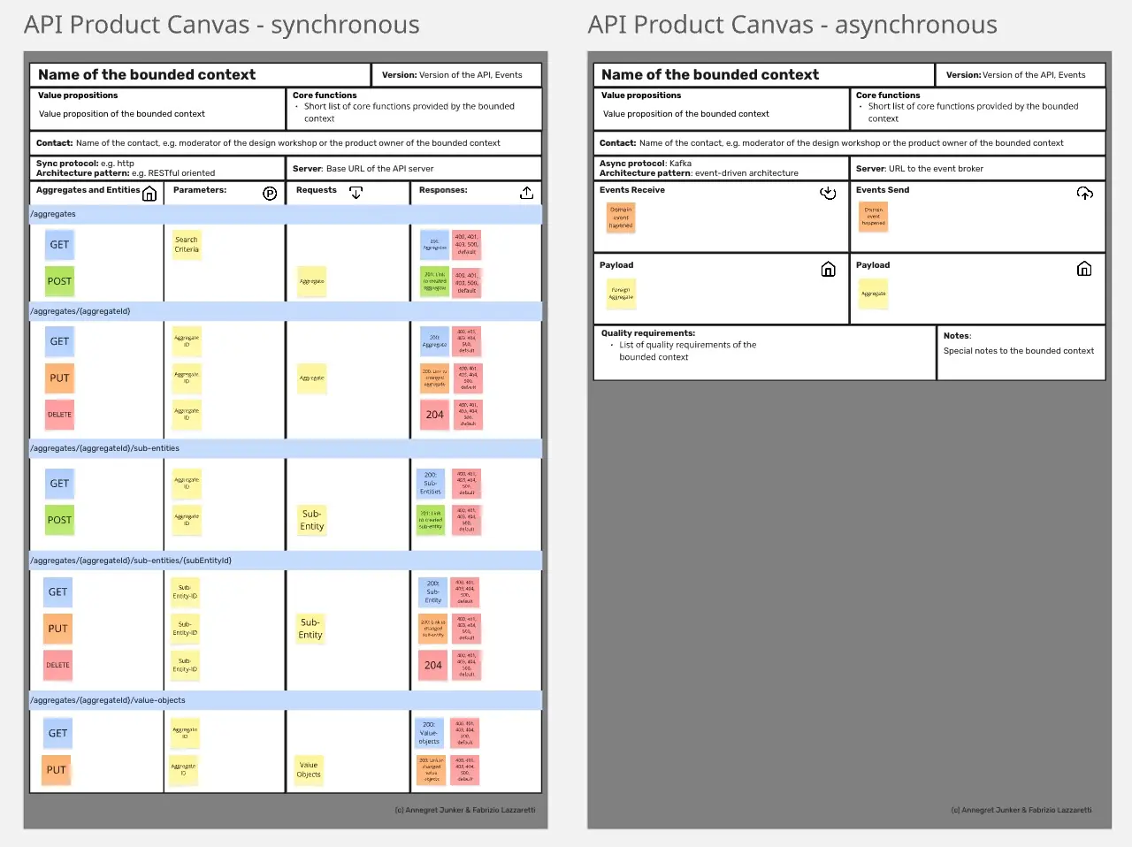Select the yellow Value Objects sticky note
Image resolution: width=1132 pixels, height=847 pixels.
coord(309,770)
